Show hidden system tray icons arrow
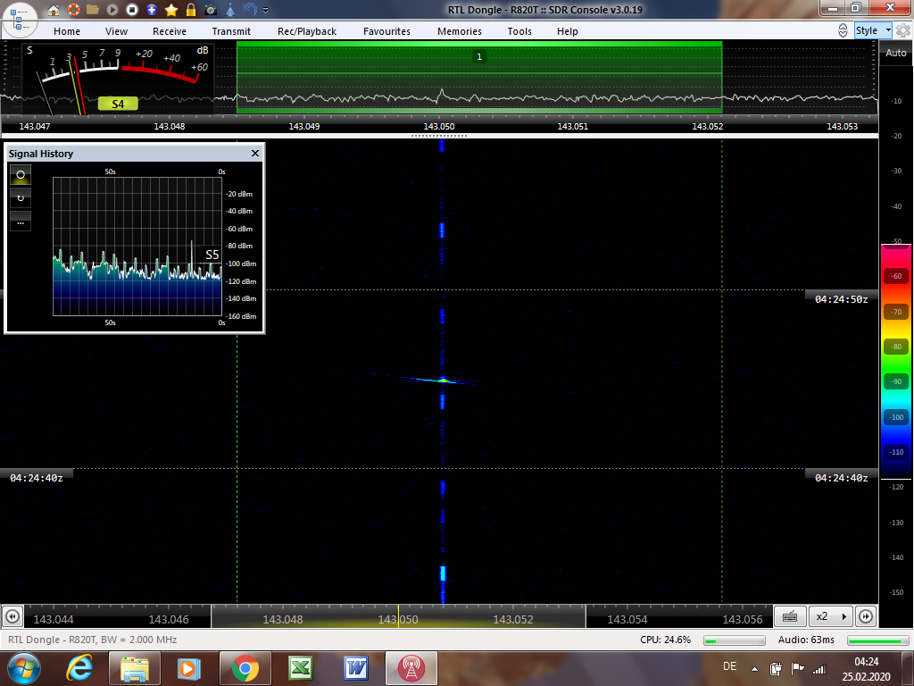This screenshot has width=914, height=686. (x=754, y=669)
